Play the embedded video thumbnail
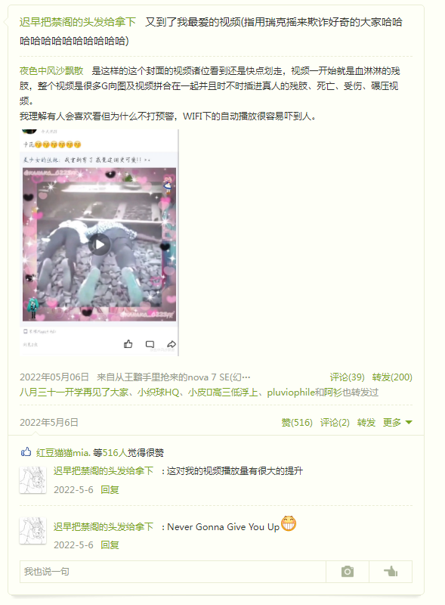 (100, 244)
